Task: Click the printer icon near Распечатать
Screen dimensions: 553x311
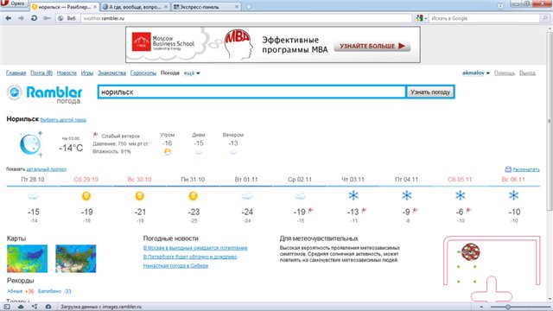Action: [x=508, y=169]
